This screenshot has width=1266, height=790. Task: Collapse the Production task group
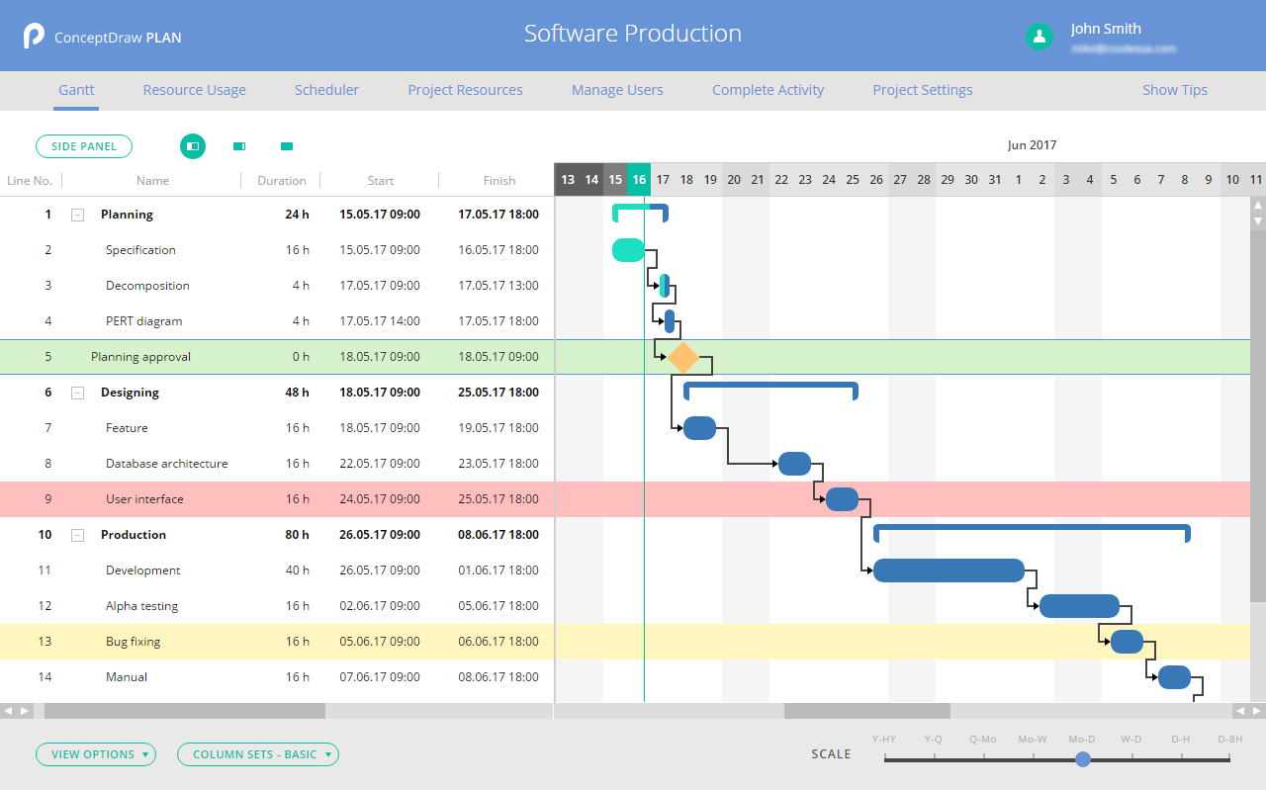[x=77, y=535]
